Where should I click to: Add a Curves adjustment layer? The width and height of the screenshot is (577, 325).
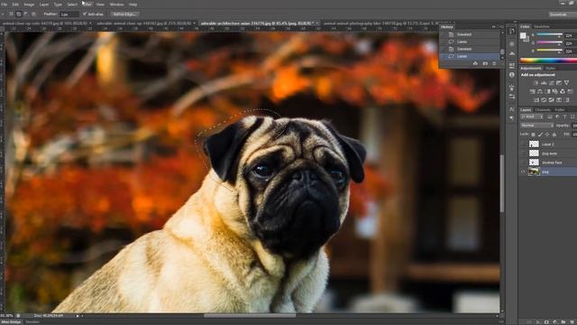click(551, 83)
